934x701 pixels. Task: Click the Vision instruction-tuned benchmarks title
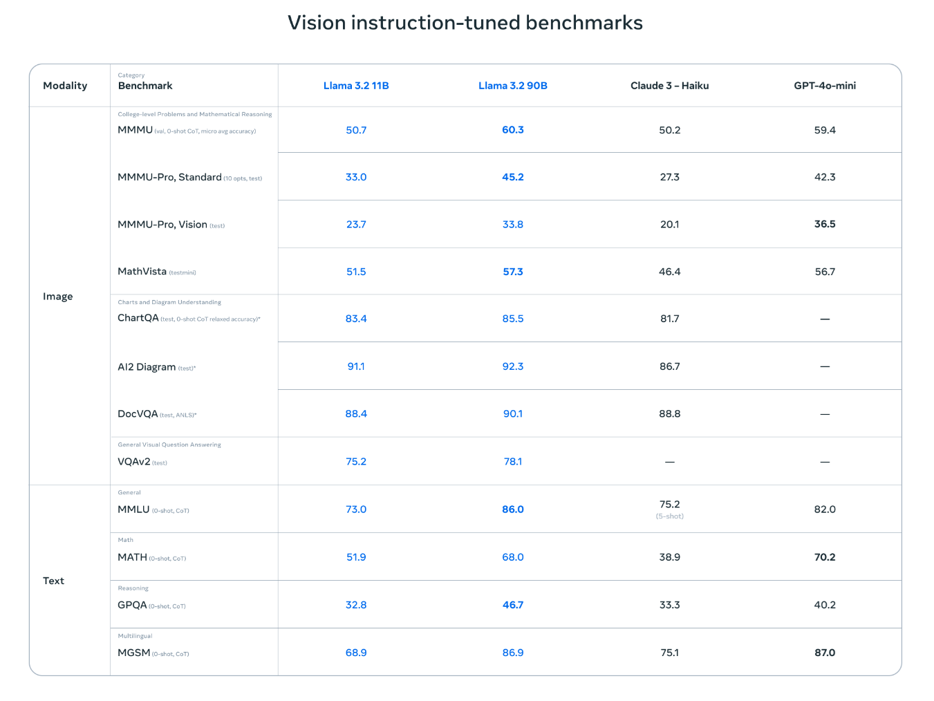pos(465,23)
